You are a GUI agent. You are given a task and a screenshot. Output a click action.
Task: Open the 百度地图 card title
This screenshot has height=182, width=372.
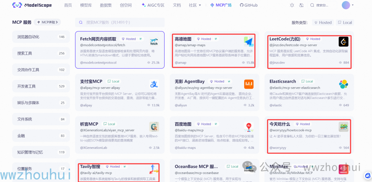(x=183, y=124)
